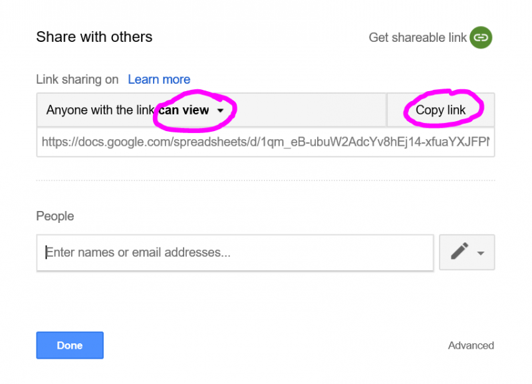Open the "Anyone with the link" selector
Screen dimensions: 532x384
pos(100,110)
